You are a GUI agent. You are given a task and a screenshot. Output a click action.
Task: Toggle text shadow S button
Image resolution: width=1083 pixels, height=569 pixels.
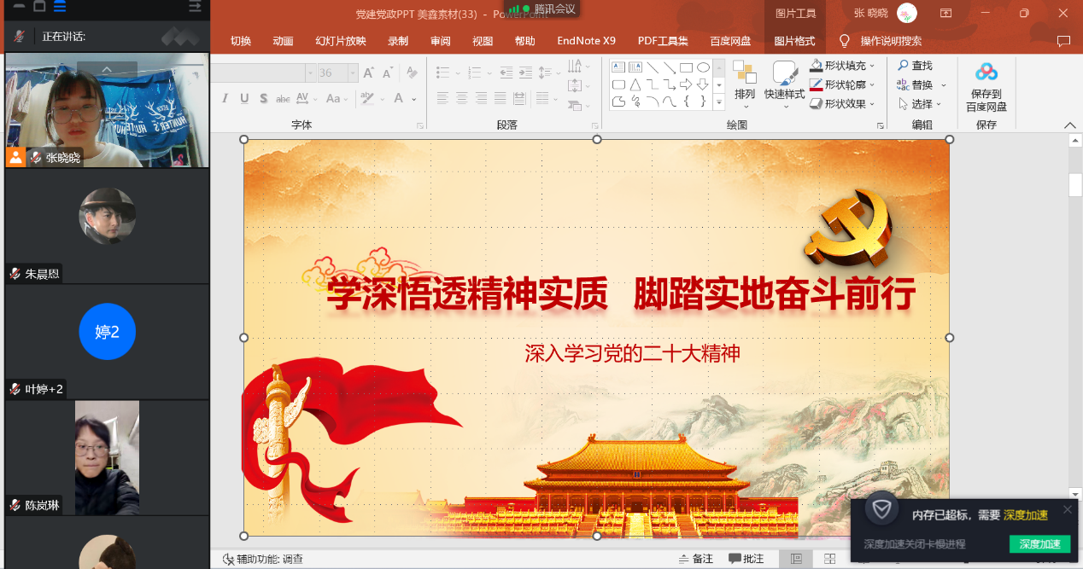click(264, 99)
